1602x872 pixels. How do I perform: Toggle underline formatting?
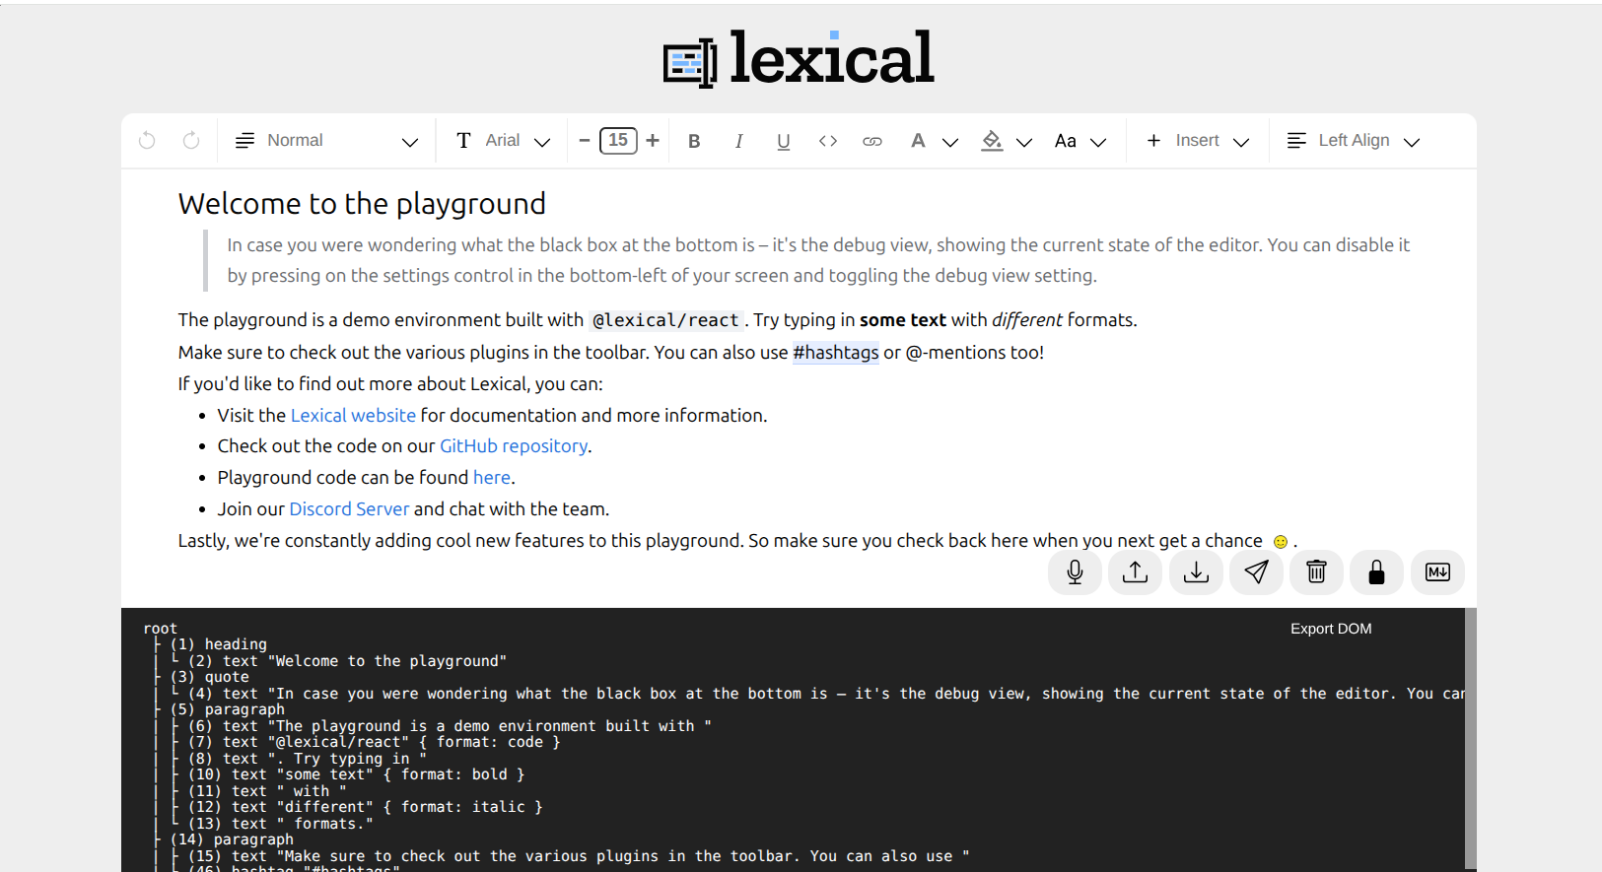click(x=784, y=141)
